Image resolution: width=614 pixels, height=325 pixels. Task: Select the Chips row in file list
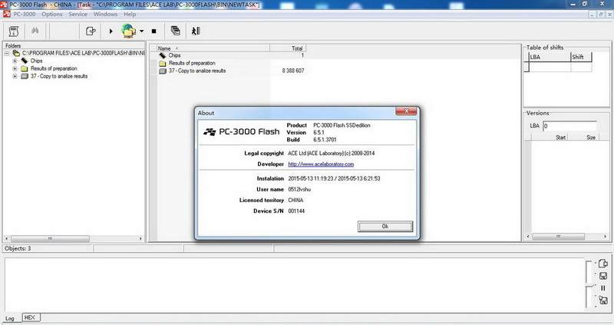click(232, 55)
